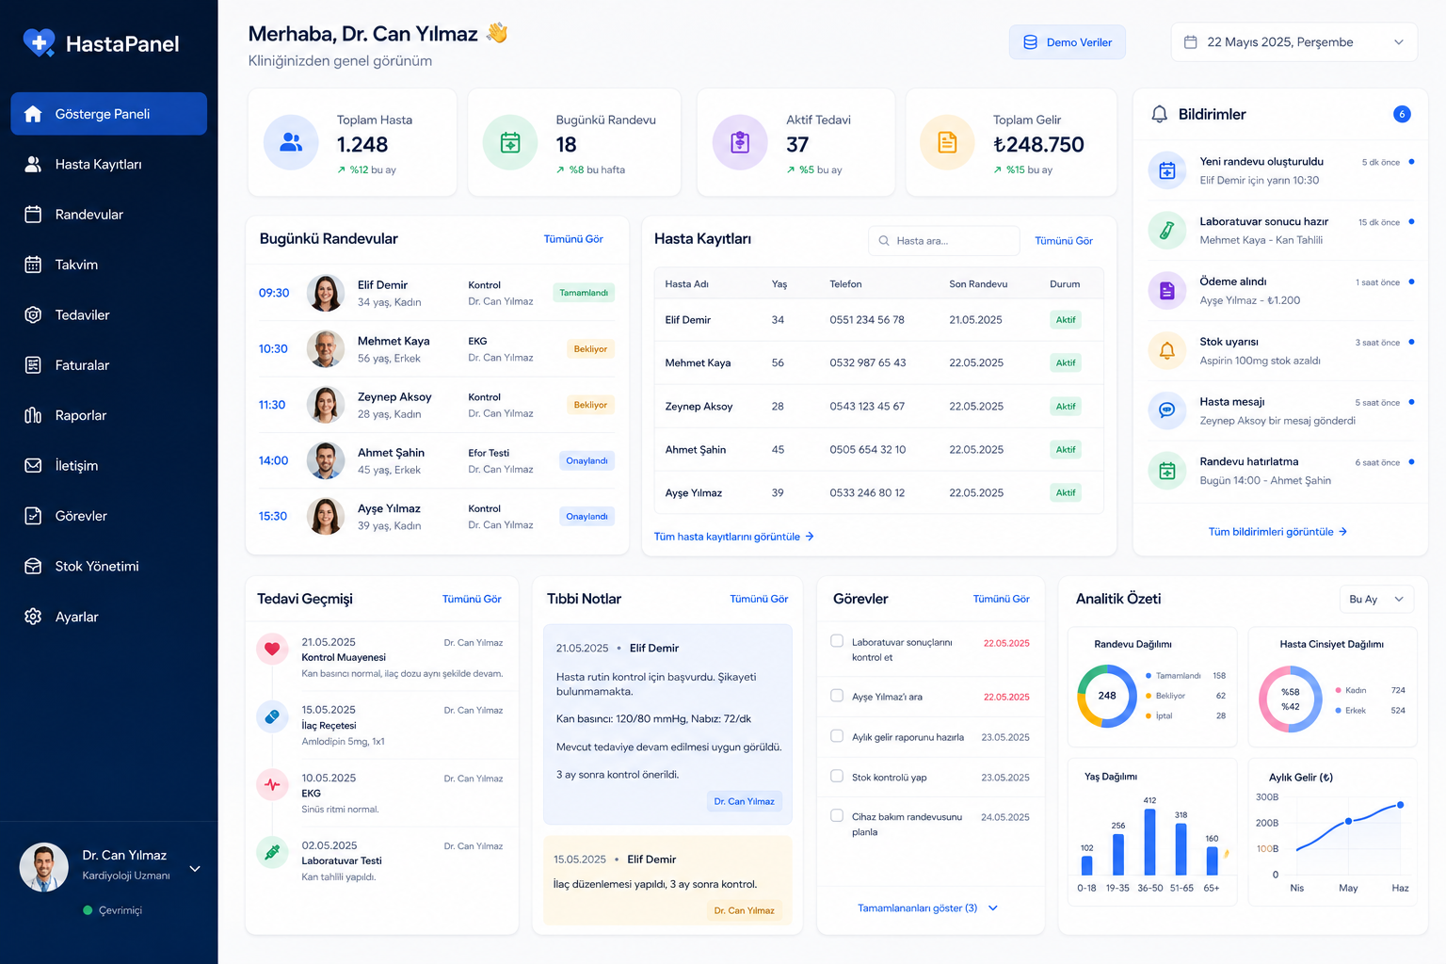Viewport: 1446px width, 964px height.
Task: Mark Stok kontrolü yap as done
Action: point(836,776)
